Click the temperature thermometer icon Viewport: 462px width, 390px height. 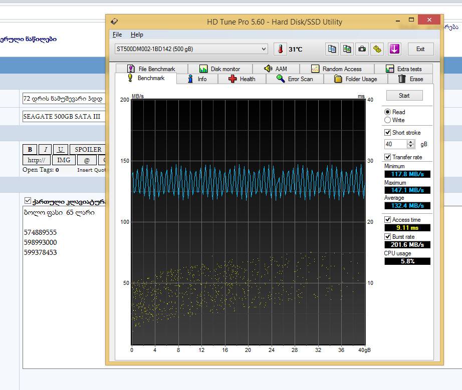[280, 49]
